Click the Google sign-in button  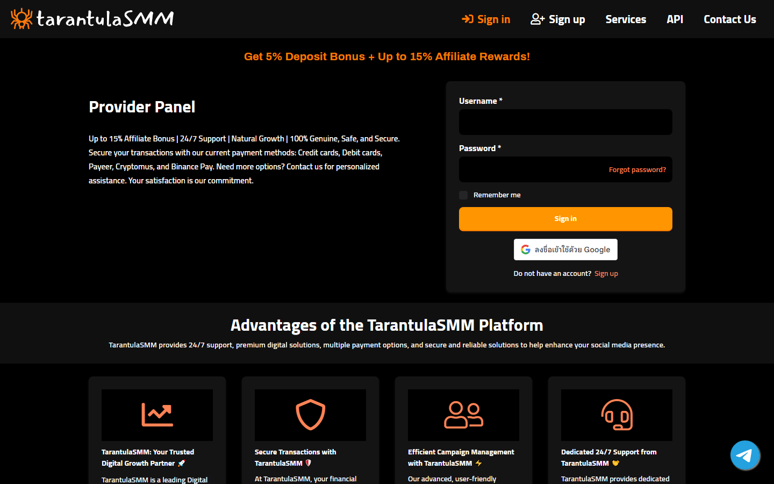(565, 249)
